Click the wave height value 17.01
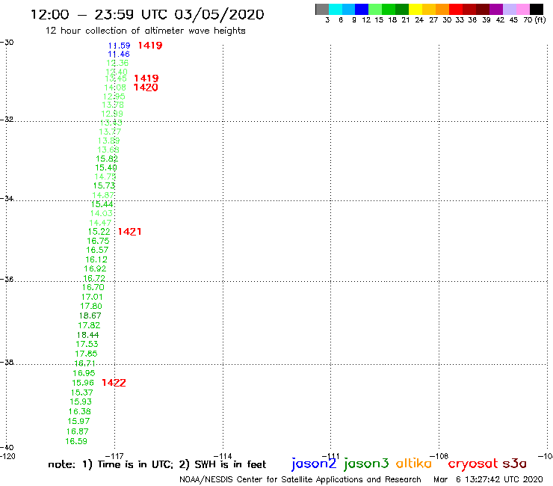 (x=92, y=297)
